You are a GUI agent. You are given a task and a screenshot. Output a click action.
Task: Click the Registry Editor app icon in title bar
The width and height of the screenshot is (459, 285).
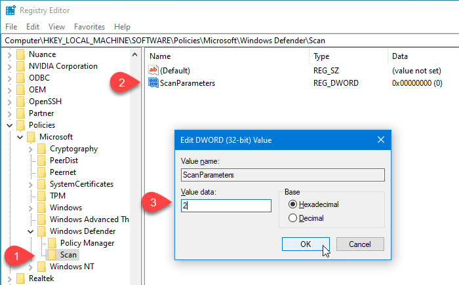pyautogui.click(x=10, y=10)
